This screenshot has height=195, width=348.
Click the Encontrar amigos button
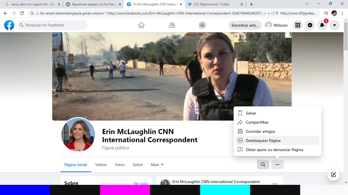(245, 25)
